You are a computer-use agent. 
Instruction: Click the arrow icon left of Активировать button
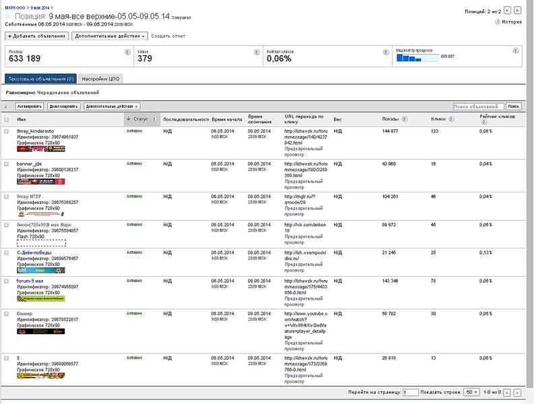click(6, 106)
